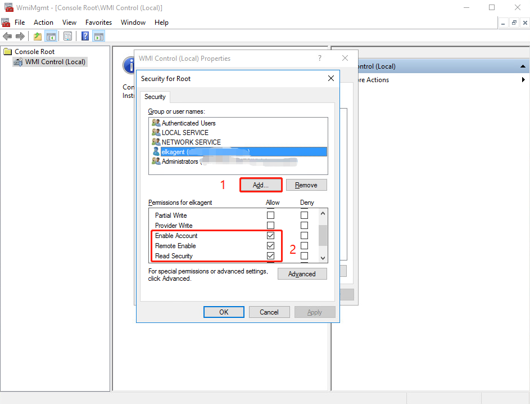Expand the More Actions menu
Viewport: 530px width, 404px height.
pyautogui.click(x=523, y=79)
